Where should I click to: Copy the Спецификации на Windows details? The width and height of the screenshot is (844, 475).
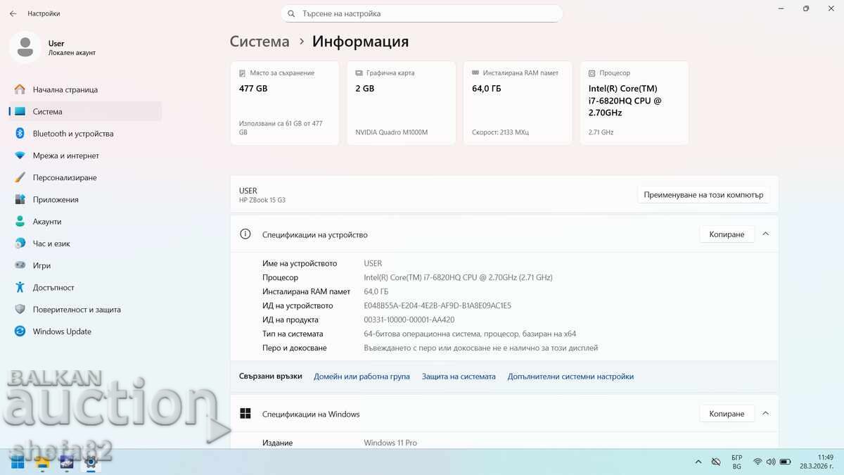click(727, 414)
